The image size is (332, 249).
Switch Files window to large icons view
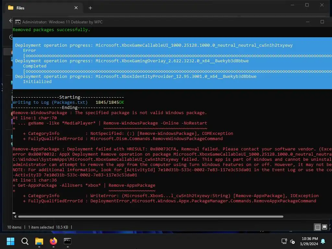coord(324,227)
